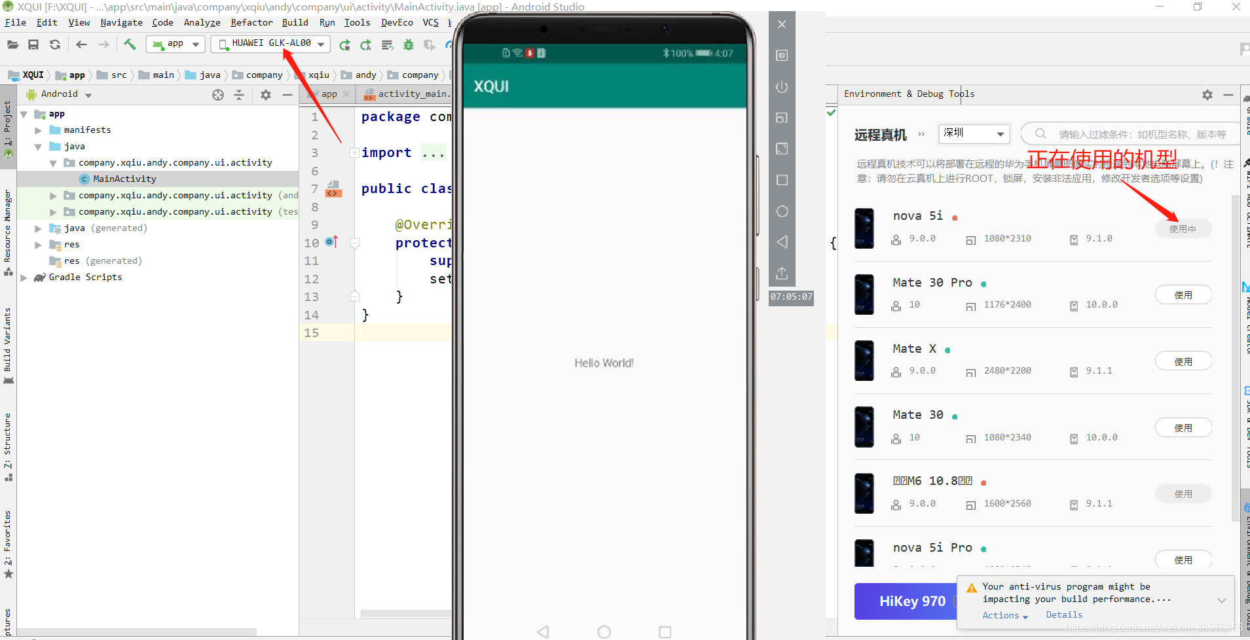Hide the Project panel with minus icon
This screenshot has height=640, width=1250.
(287, 95)
